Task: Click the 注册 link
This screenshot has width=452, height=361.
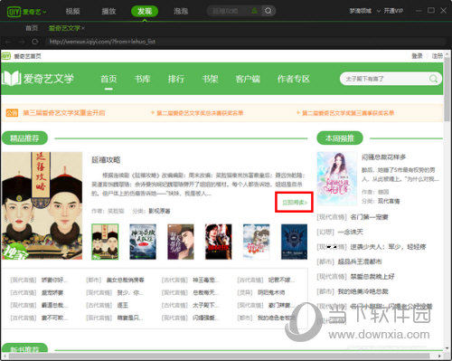Action: 438,56
